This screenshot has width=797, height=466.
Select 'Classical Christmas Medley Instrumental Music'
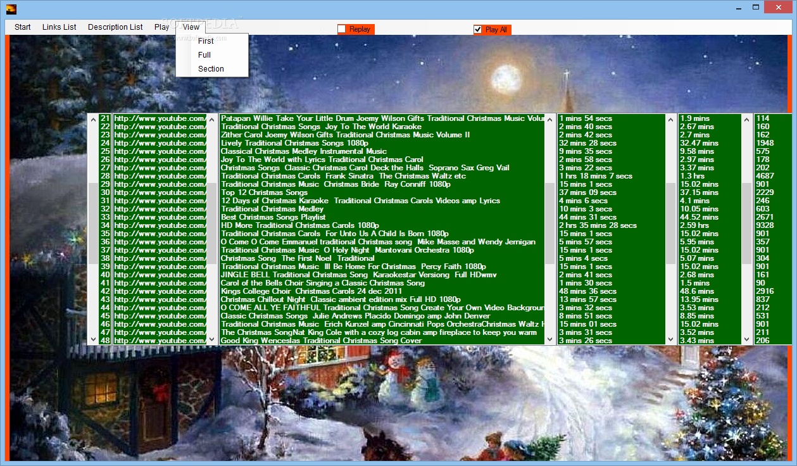click(x=304, y=151)
